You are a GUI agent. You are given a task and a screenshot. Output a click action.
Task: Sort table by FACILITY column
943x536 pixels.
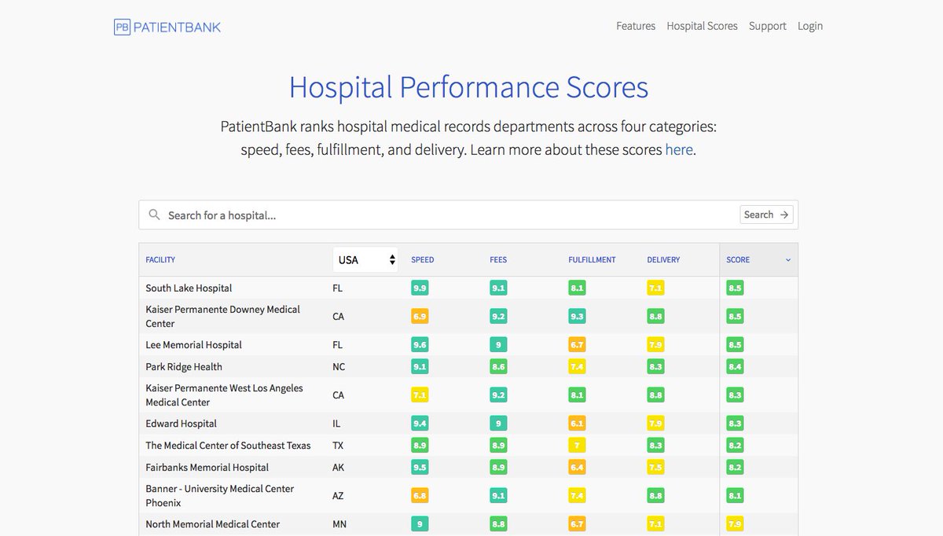160,260
